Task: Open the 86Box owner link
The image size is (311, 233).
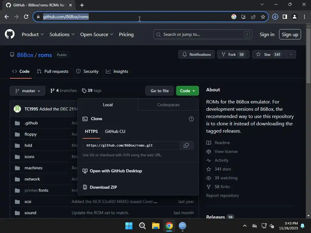Action: coord(25,55)
